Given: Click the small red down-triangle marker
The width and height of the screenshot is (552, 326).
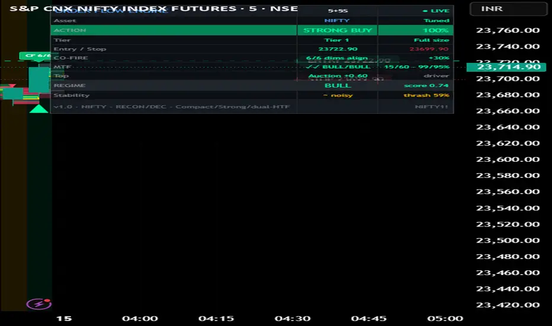Looking at the screenshot, I should click(12, 85).
